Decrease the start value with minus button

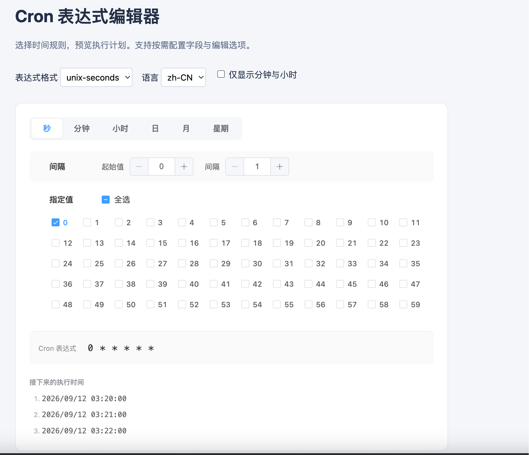[x=139, y=167]
